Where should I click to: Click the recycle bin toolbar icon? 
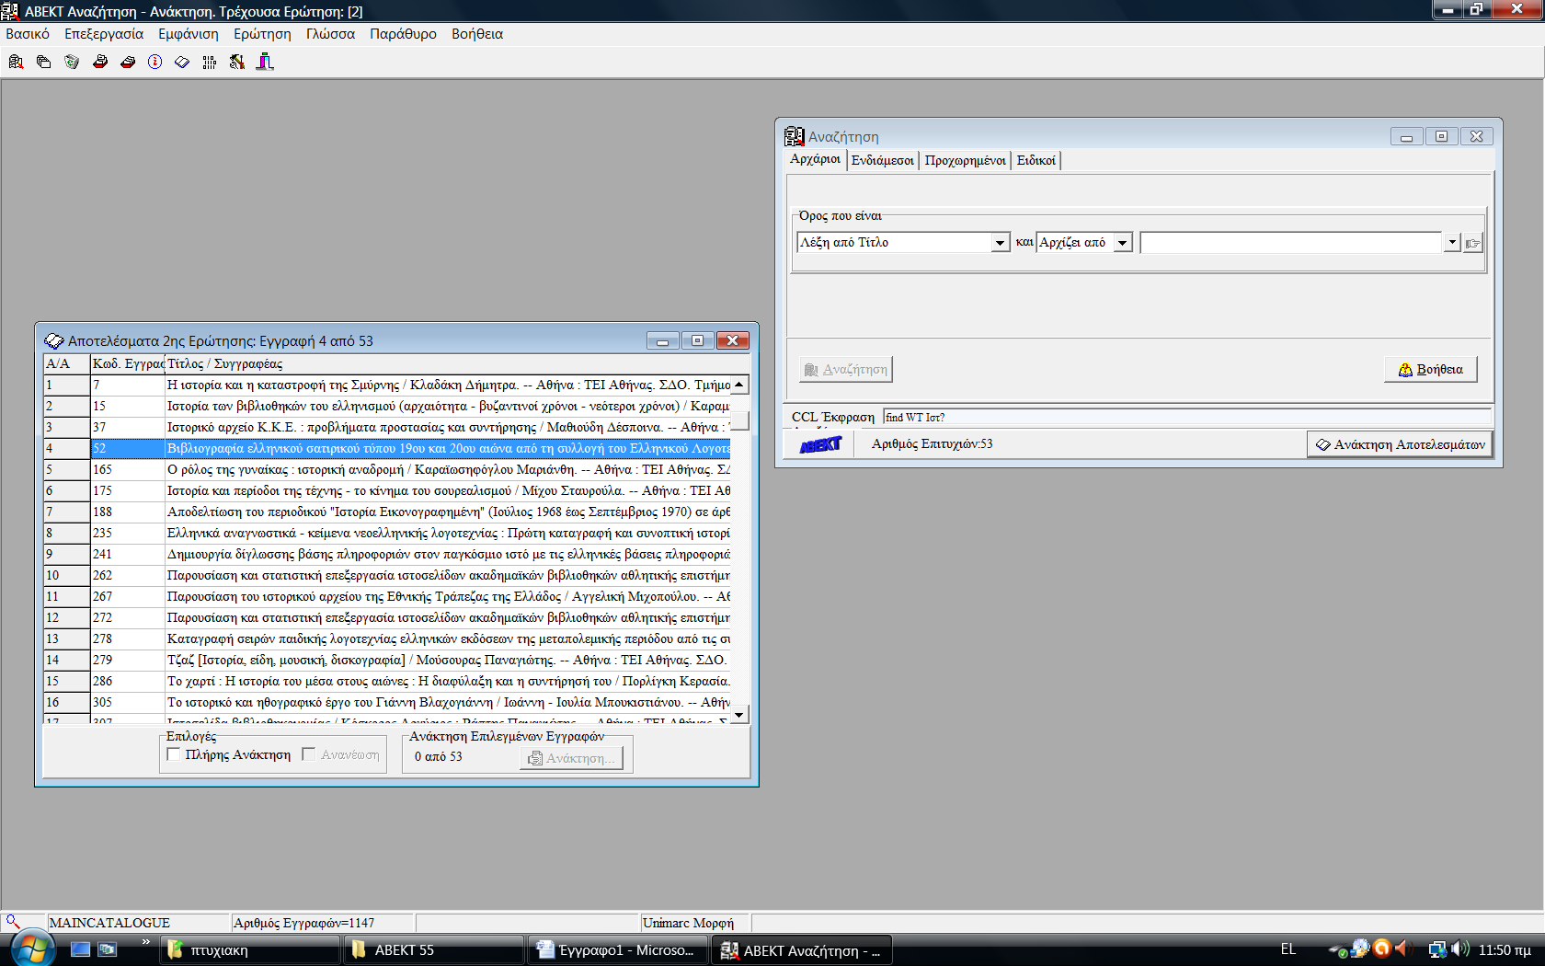(x=72, y=62)
